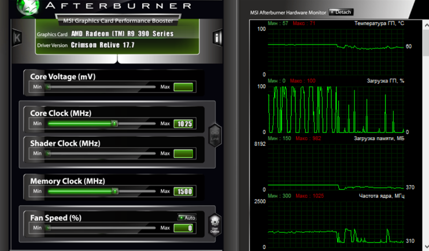Adjust the Memory Clock slider thumb
The width and height of the screenshot is (429, 251).
pos(115,191)
